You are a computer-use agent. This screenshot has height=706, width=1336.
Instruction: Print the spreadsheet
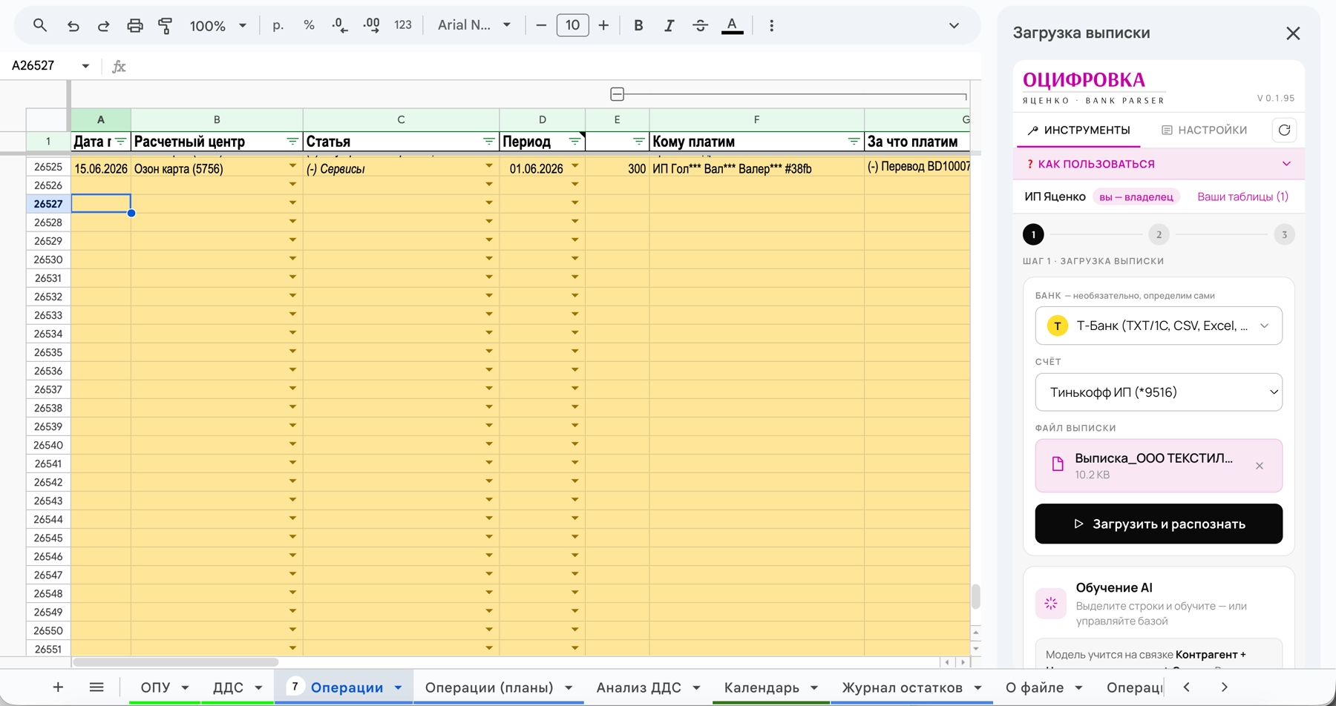click(134, 25)
